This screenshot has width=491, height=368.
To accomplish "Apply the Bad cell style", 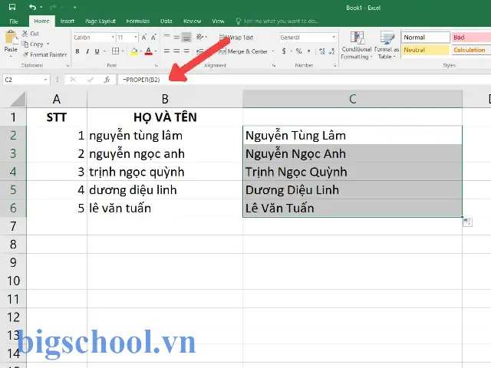I will (471, 38).
